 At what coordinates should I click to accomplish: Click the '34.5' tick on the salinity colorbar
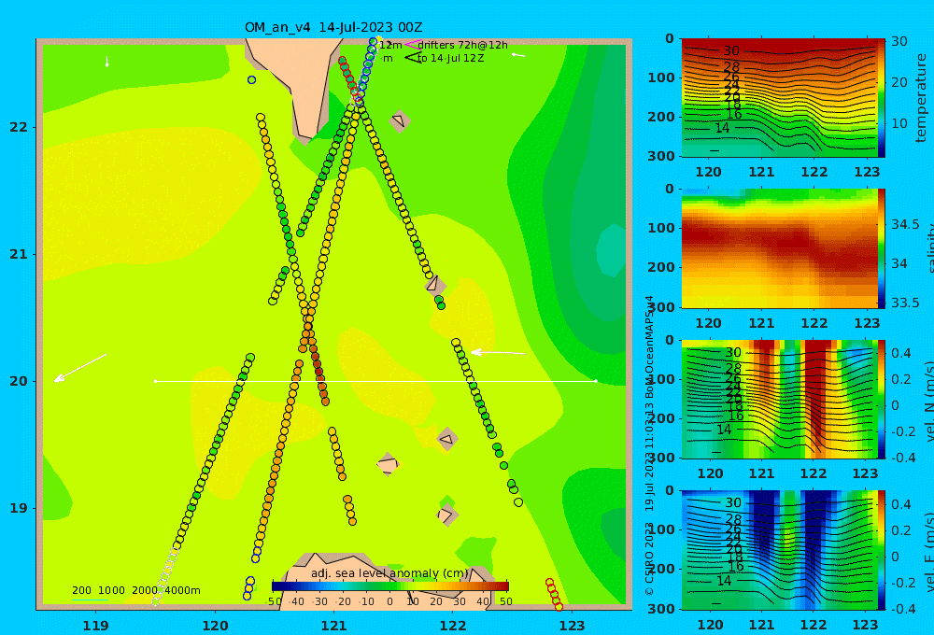tap(905, 224)
